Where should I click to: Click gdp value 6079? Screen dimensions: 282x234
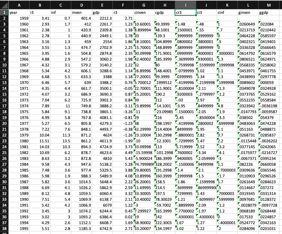(x=102, y=205)
